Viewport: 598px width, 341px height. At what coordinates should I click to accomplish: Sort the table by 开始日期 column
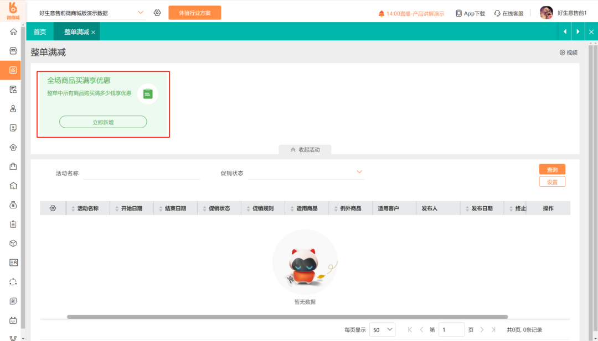(132, 208)
